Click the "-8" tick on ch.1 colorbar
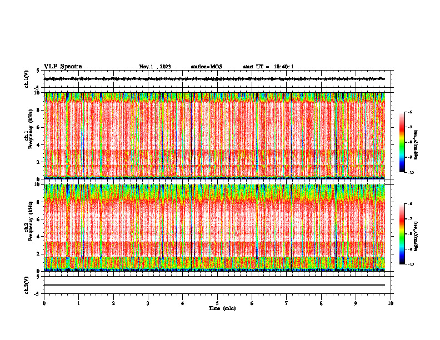Image resolution: width=440 pixels, height=340 pixels. [410, 142]
